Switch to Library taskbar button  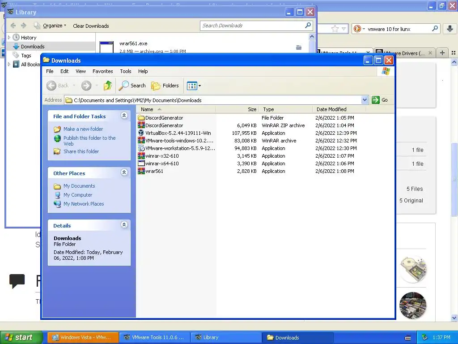226,337
